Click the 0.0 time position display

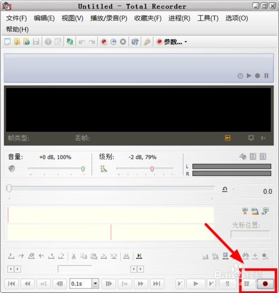click(x=256, y=191)
